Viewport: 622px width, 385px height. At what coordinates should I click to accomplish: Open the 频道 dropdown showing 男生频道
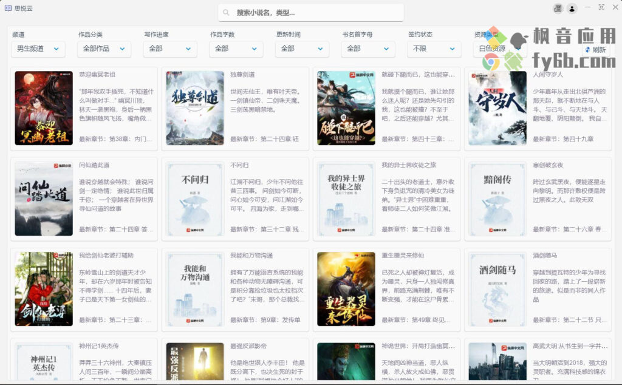coord(38,49)
